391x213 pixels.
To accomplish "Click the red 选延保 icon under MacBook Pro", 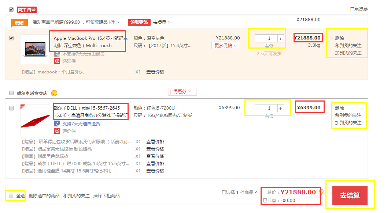I will click(x=57, y=61).
